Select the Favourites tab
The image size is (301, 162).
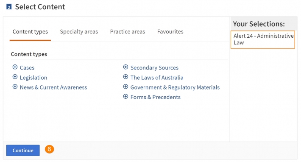(x=170, y=32)
